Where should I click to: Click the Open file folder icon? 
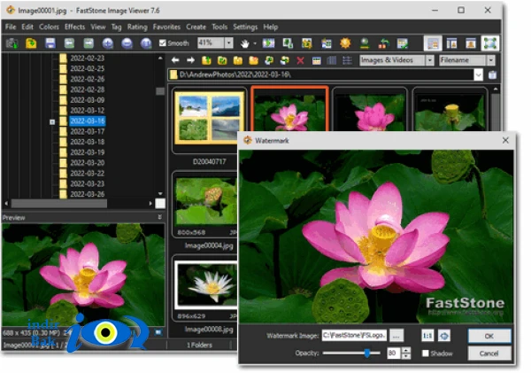(x=31, y=43)
